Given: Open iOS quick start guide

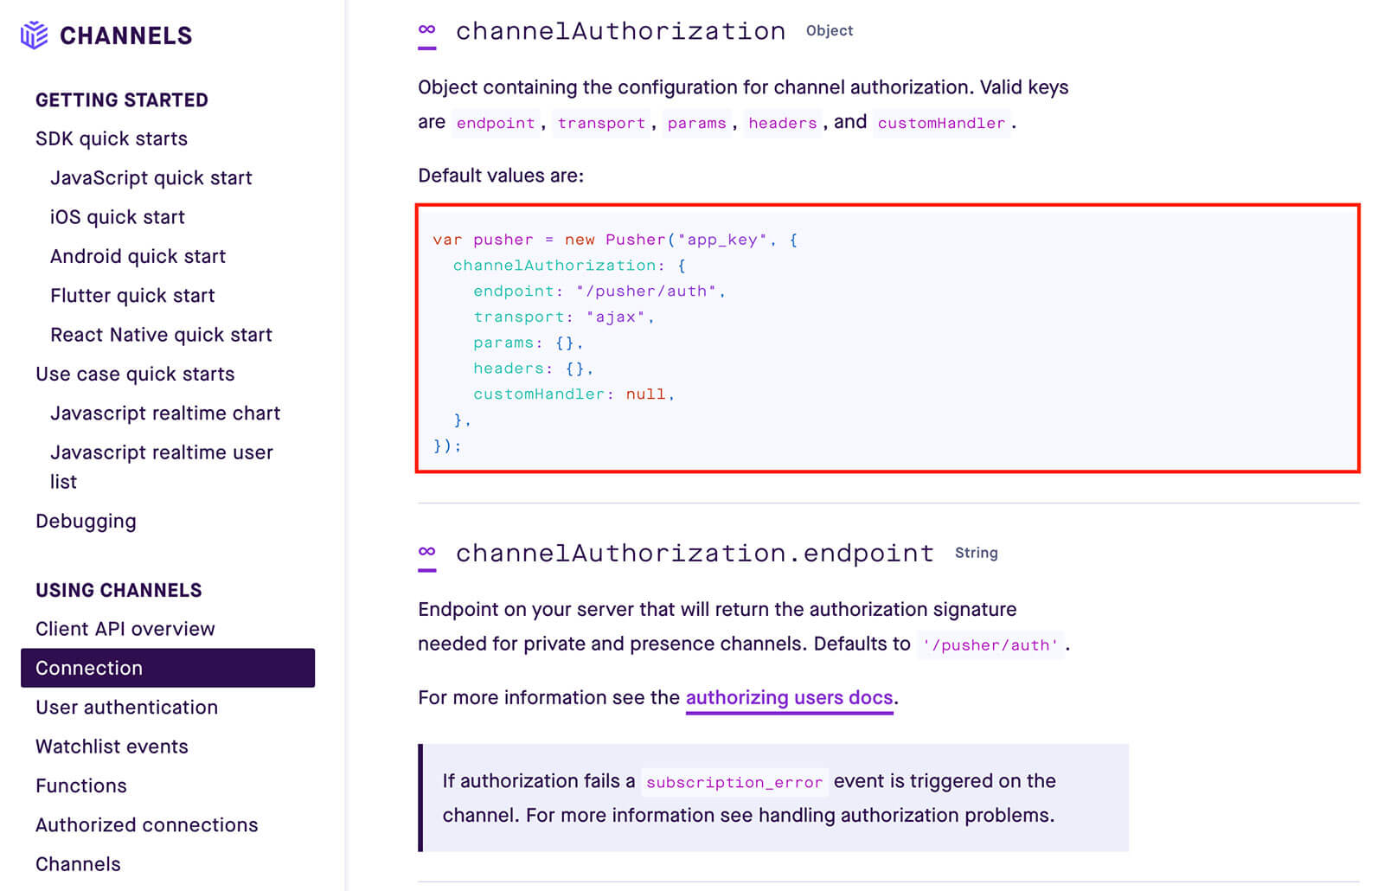Looking at the screenshot, I should (x=117, y=217).
